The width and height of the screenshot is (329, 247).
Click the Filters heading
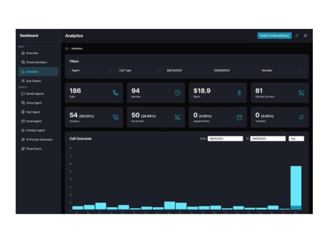(x=74, y=61)
